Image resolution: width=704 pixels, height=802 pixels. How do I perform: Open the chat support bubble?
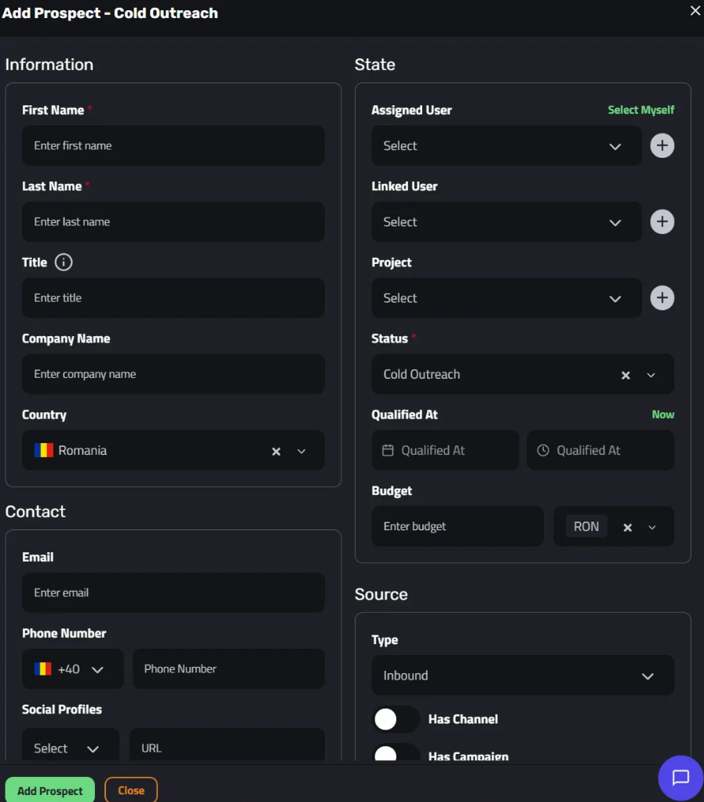click(x=680, y=778)
